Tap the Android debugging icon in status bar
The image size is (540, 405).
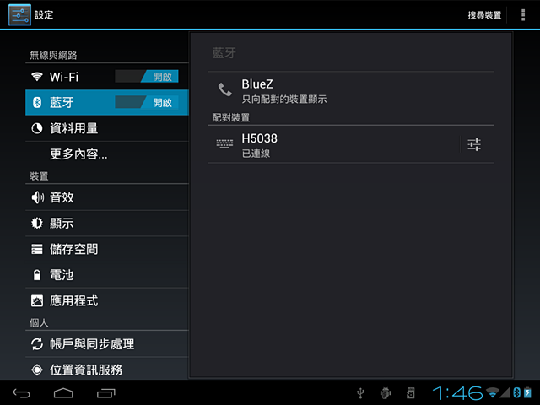point(386,393)
